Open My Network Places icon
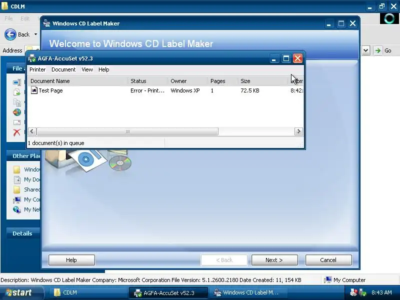The image size is (400, 300). pyautogui.click(x=17, y=209)
